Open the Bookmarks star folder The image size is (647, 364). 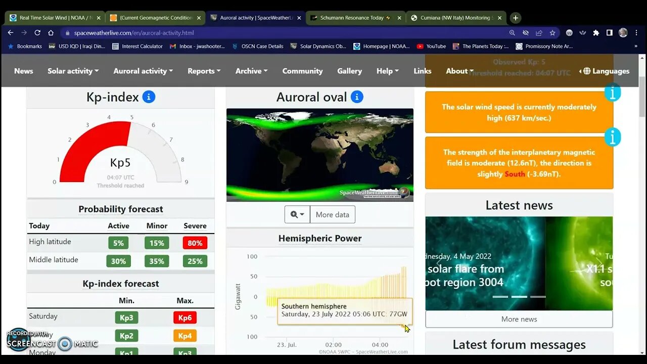click(x=25, y=46)
